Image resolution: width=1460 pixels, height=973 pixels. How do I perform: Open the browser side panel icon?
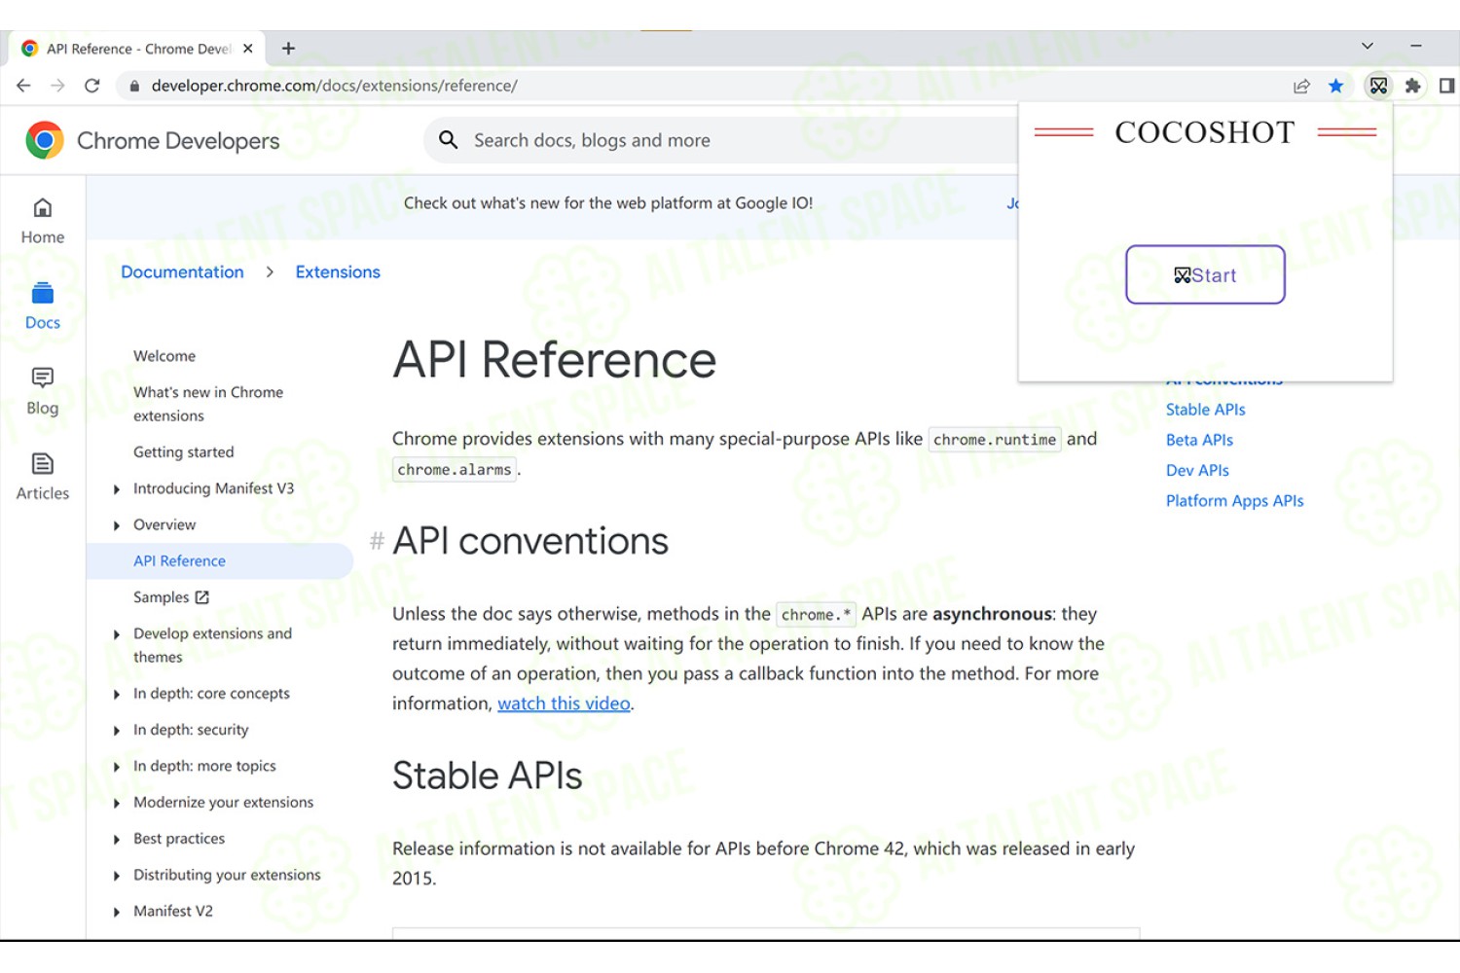(x=1446, y=86)
